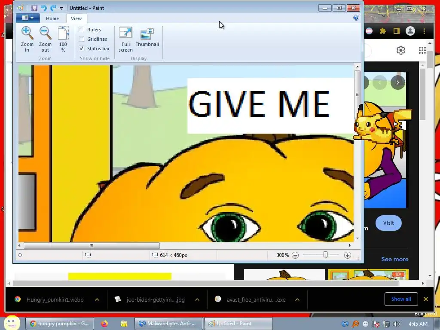Expand avast_free_antivirus exe download options

click(x=297, y=299)
